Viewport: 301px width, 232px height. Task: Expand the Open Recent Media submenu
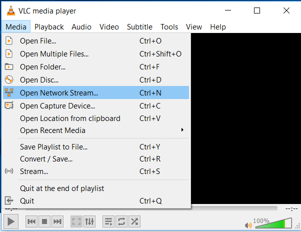pyautogui.click(x=100, y=130)
